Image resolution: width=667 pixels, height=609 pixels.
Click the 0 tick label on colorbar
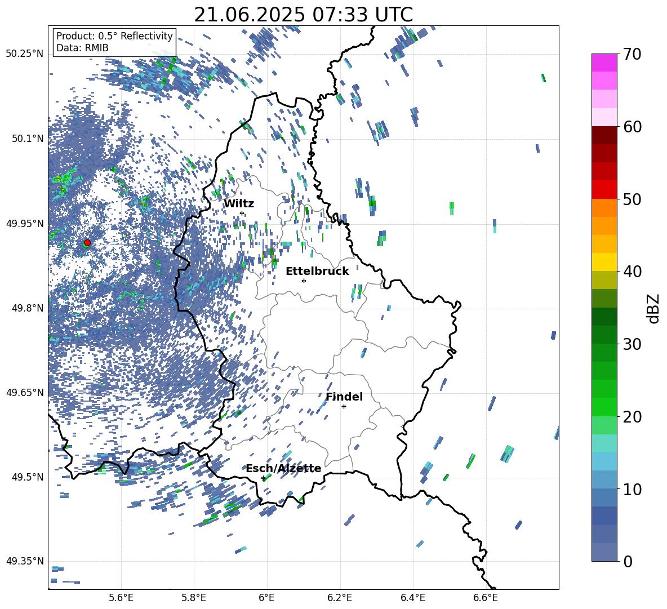[628, 561]
